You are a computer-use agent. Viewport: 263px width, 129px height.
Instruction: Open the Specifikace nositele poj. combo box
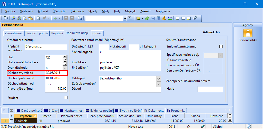click(220, 55)
